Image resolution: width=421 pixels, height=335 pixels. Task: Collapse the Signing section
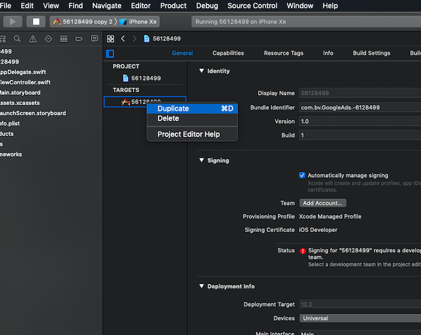click(x=201, y=160)
